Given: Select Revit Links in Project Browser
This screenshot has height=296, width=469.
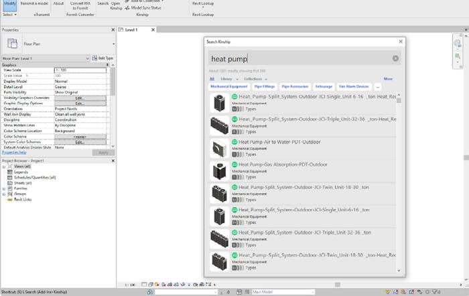Looking at the screenshot, I should 23,200.
